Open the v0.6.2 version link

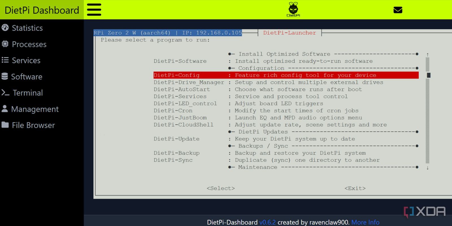coord(267,222)
